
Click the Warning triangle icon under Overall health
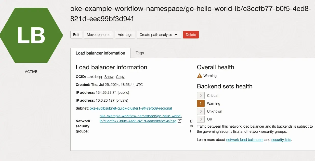click(x=200, y=76)
